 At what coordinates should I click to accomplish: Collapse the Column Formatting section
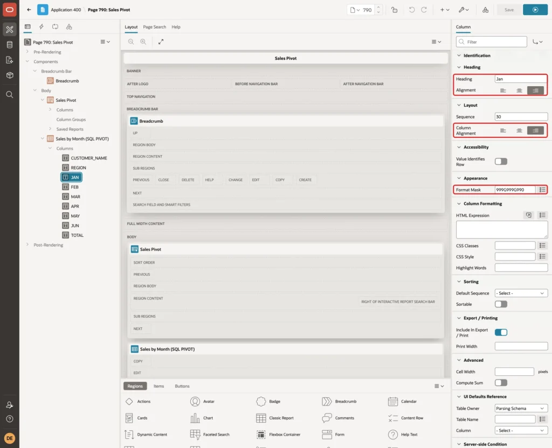pyautogui.click(x=459, y=204)
